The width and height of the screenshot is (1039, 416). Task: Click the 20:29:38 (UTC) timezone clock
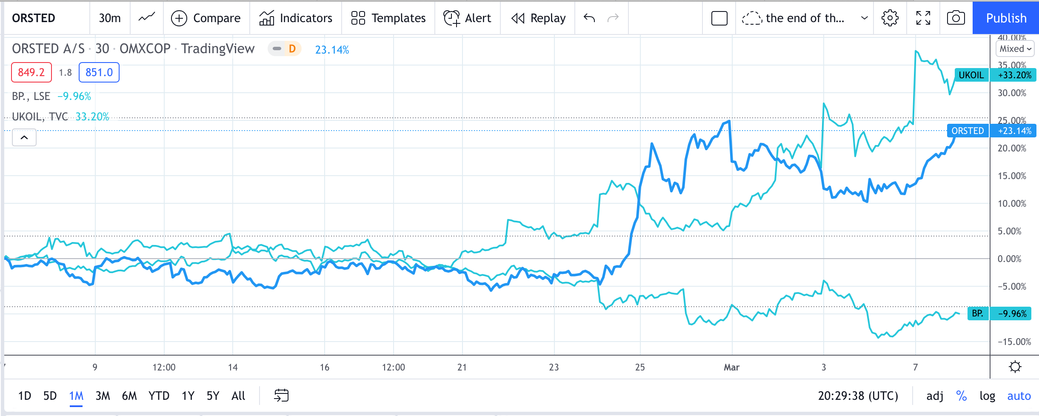[x=858, y=396]
